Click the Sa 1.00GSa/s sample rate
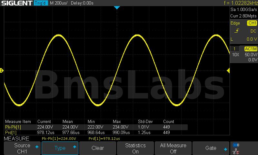This screenshot has width=258, height=155. [244, 10]
